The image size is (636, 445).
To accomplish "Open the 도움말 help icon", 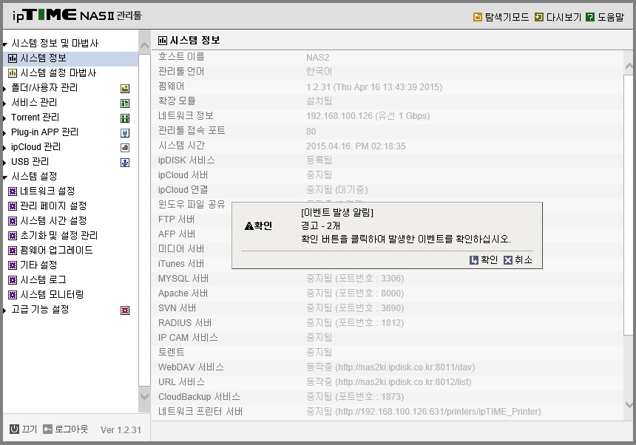I will tap(590, 17).
